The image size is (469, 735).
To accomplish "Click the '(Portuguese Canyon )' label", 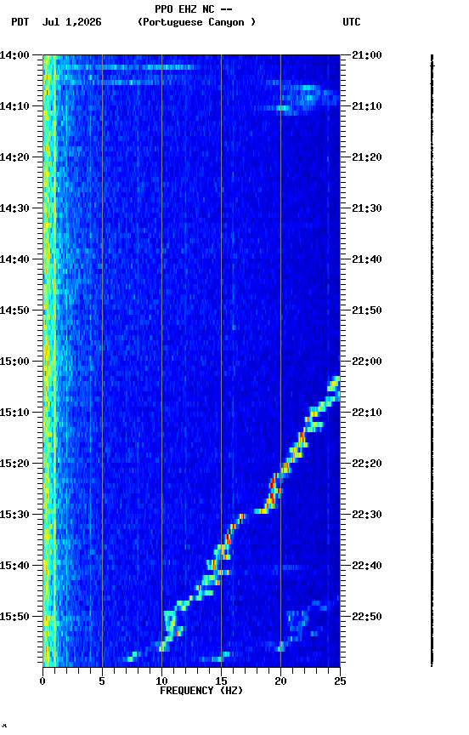I will coord(196,22).
